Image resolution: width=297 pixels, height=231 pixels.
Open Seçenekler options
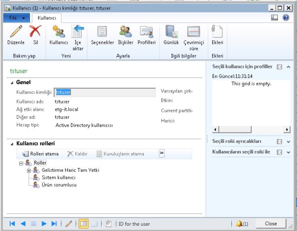coord(102,32)
